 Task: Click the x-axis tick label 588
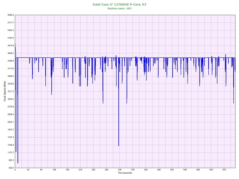click(198, 170)
